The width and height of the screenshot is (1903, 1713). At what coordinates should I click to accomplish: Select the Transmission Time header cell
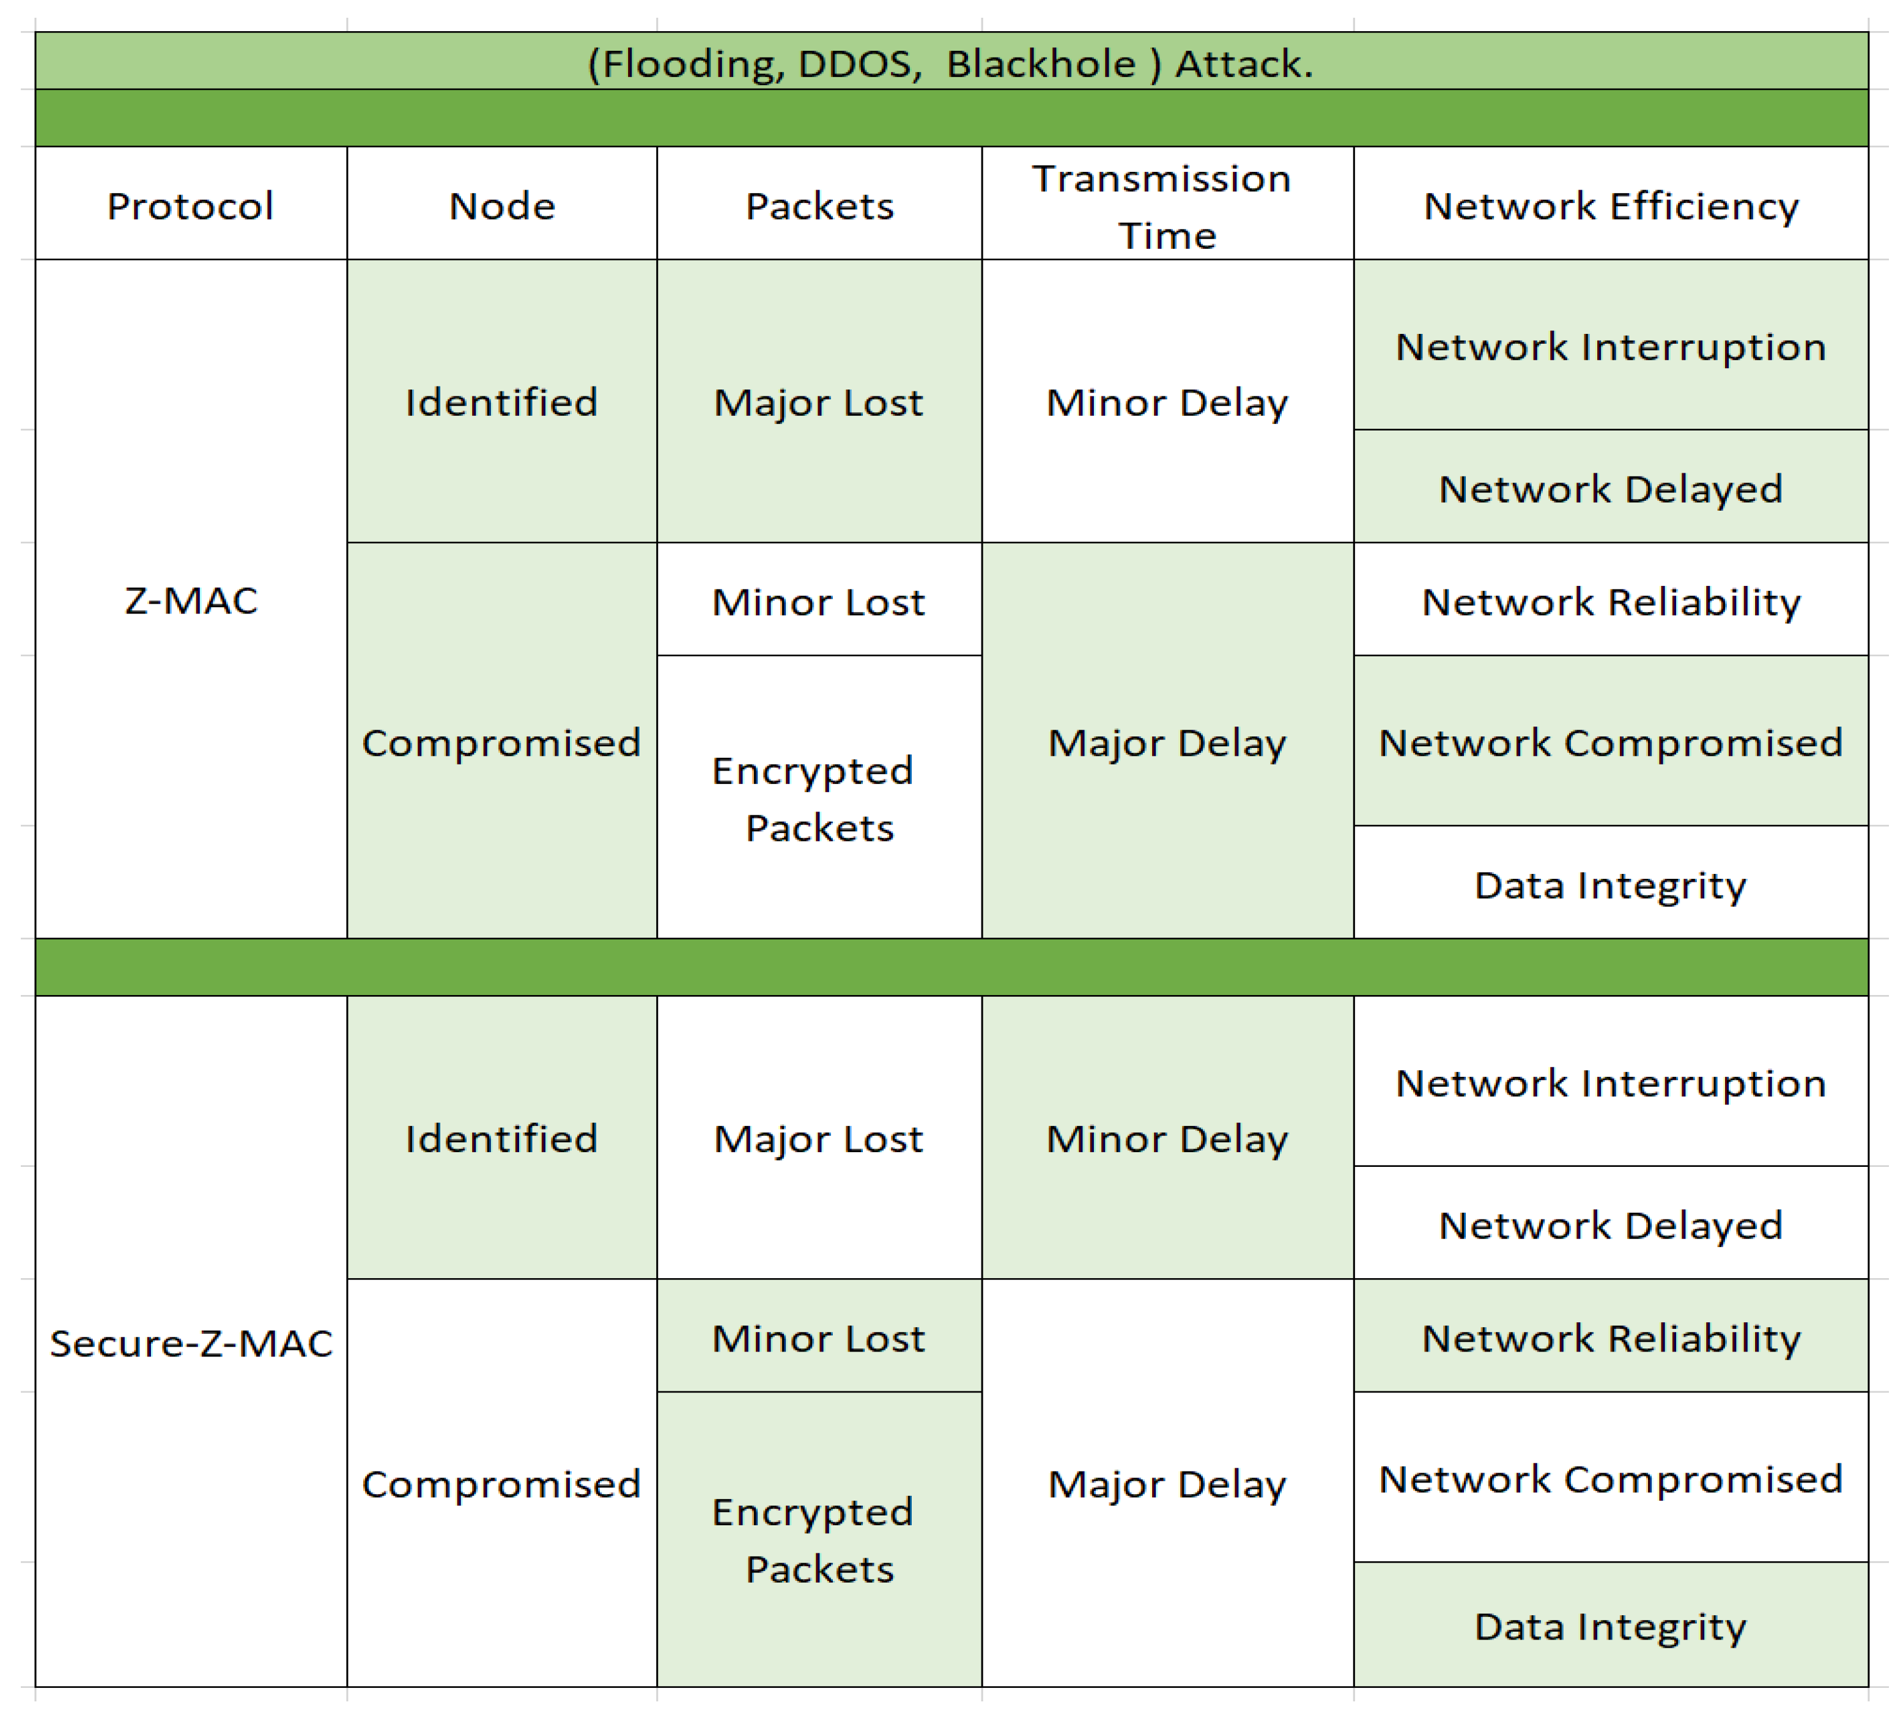pyautogui.click(x=1166, y=205)
